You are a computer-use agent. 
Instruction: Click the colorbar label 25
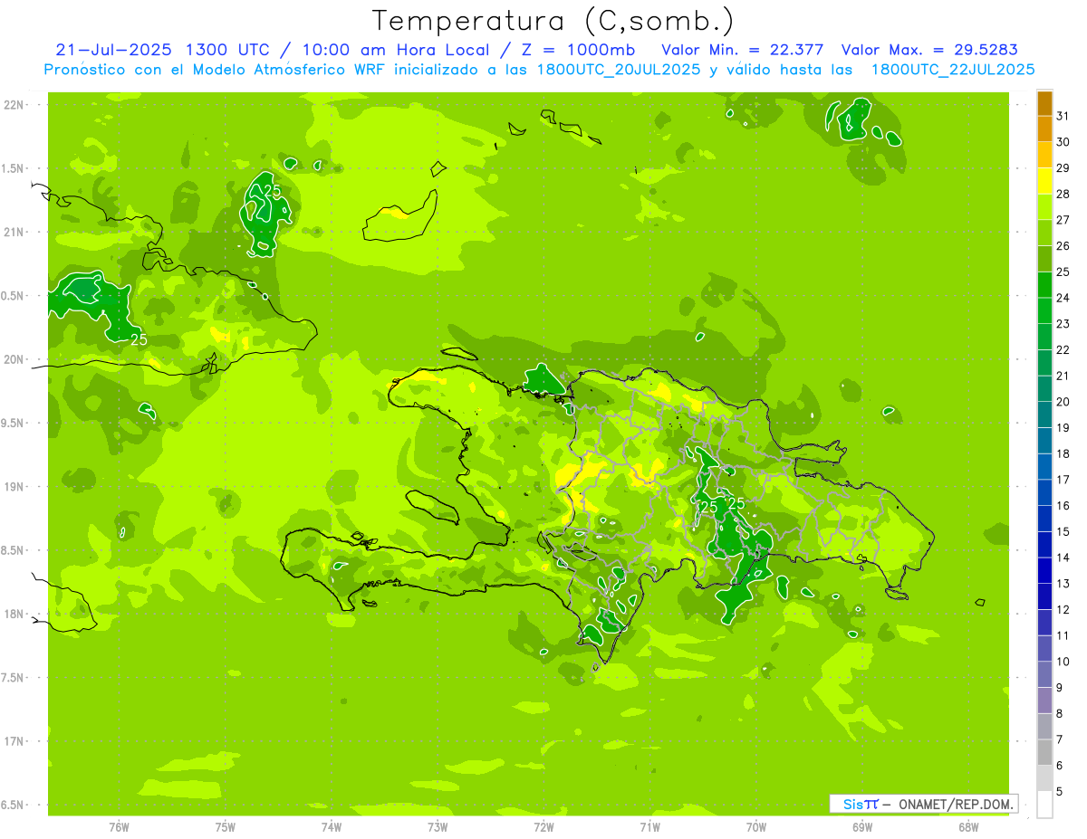[1063, 272]
